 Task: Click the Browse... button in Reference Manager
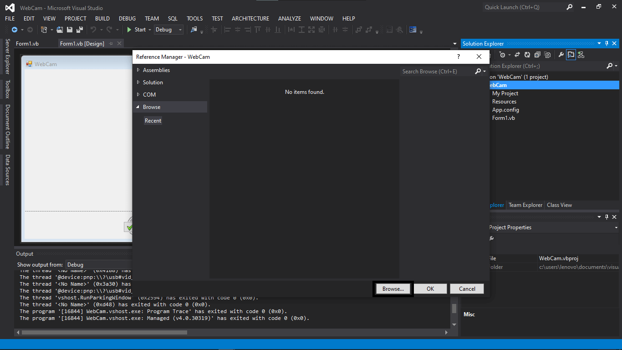pos(393,288)
